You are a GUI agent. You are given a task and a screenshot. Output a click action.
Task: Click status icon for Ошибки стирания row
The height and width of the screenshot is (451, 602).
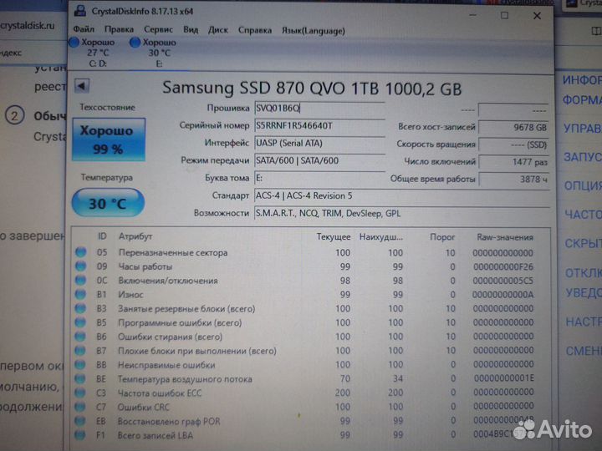coord(80,337)
